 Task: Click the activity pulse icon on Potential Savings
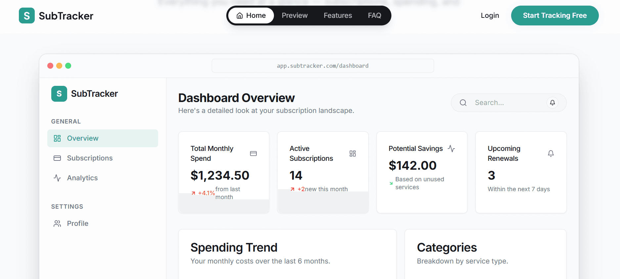tap(451, 149)
